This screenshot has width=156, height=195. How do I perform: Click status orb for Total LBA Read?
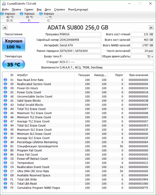[x=5, y=184]
